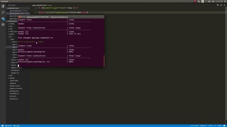Open the network indicator in top panel
Viewport: 227px width, 127px height.
tap(199, 1)
